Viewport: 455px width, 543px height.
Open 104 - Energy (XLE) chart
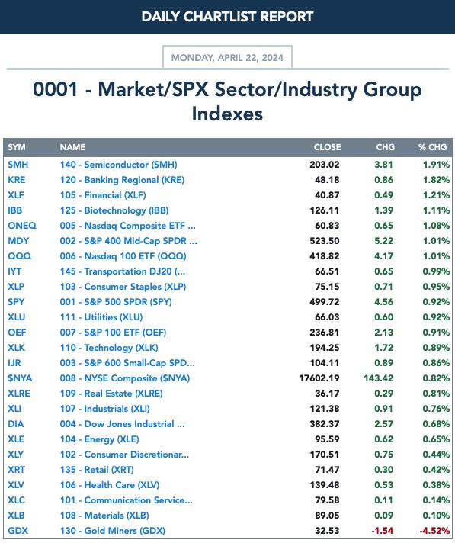99,439
